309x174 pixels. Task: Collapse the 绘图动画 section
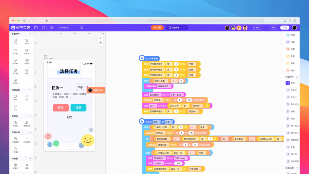tap(30, 90)
